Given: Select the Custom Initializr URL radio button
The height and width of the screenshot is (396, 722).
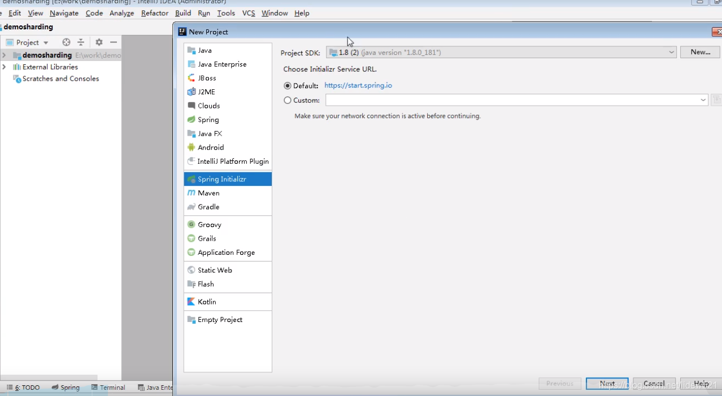Looking at the screenshot, I should coord(288,101).
